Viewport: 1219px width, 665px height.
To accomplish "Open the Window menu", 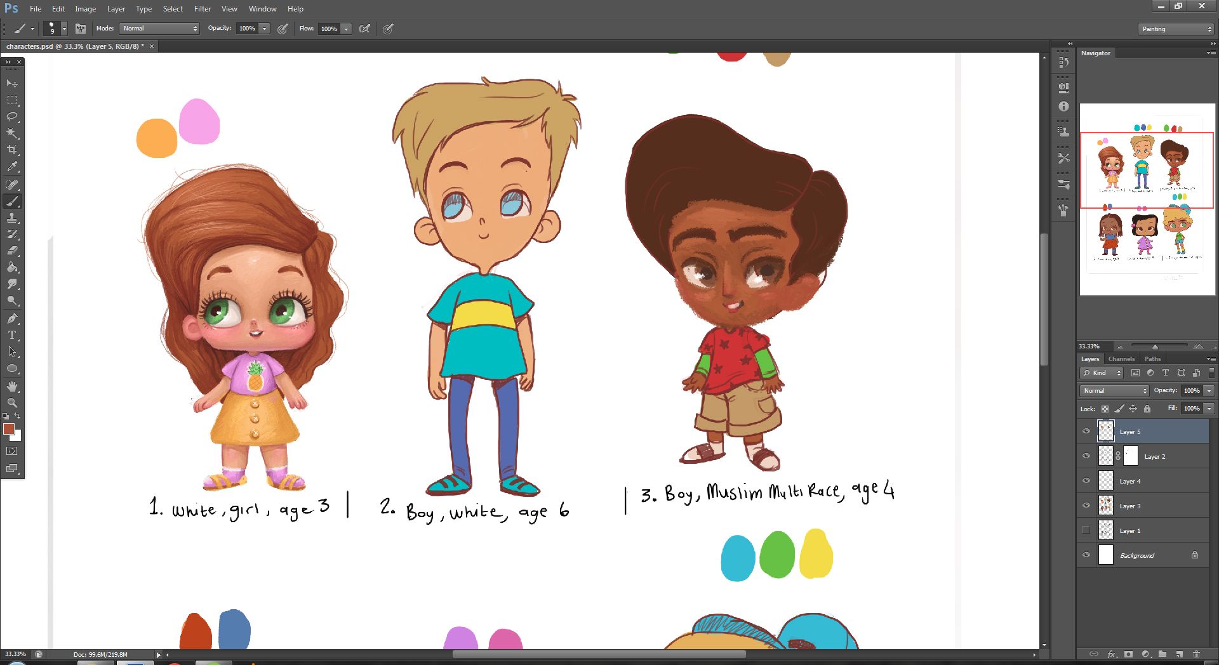I will [x=262, y=9].
